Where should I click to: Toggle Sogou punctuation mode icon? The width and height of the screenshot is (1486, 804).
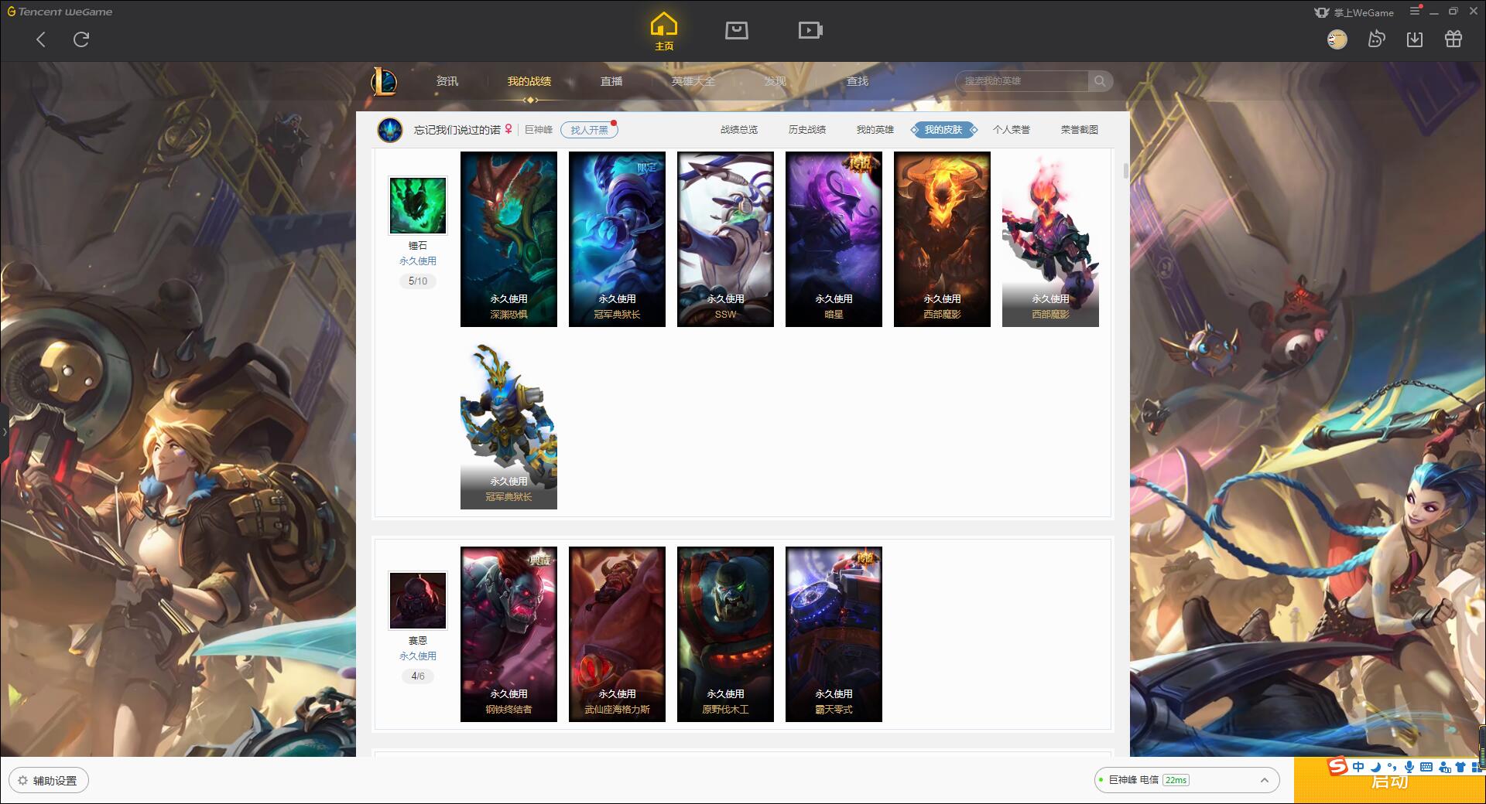(1392, 767)
